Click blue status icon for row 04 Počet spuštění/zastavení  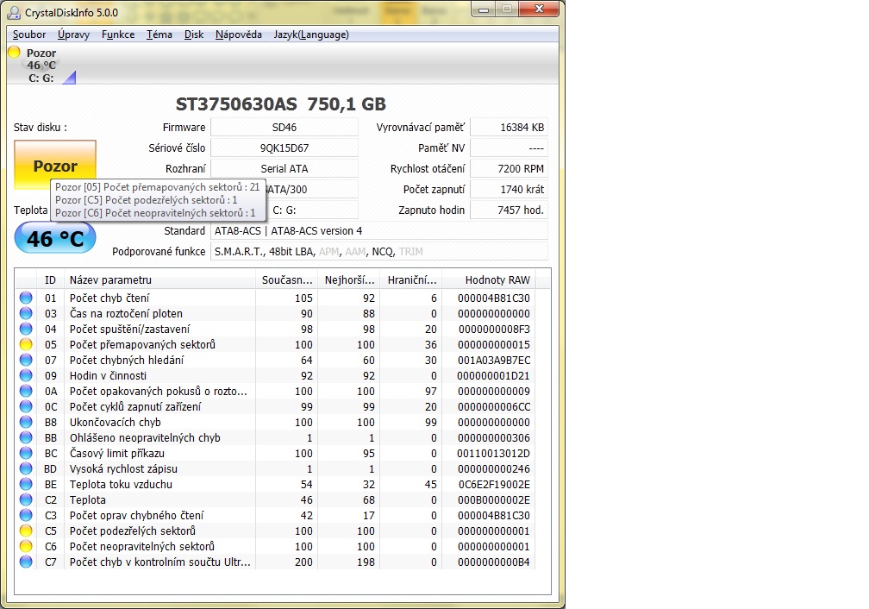pyautogui.click(x=26, y=329)
